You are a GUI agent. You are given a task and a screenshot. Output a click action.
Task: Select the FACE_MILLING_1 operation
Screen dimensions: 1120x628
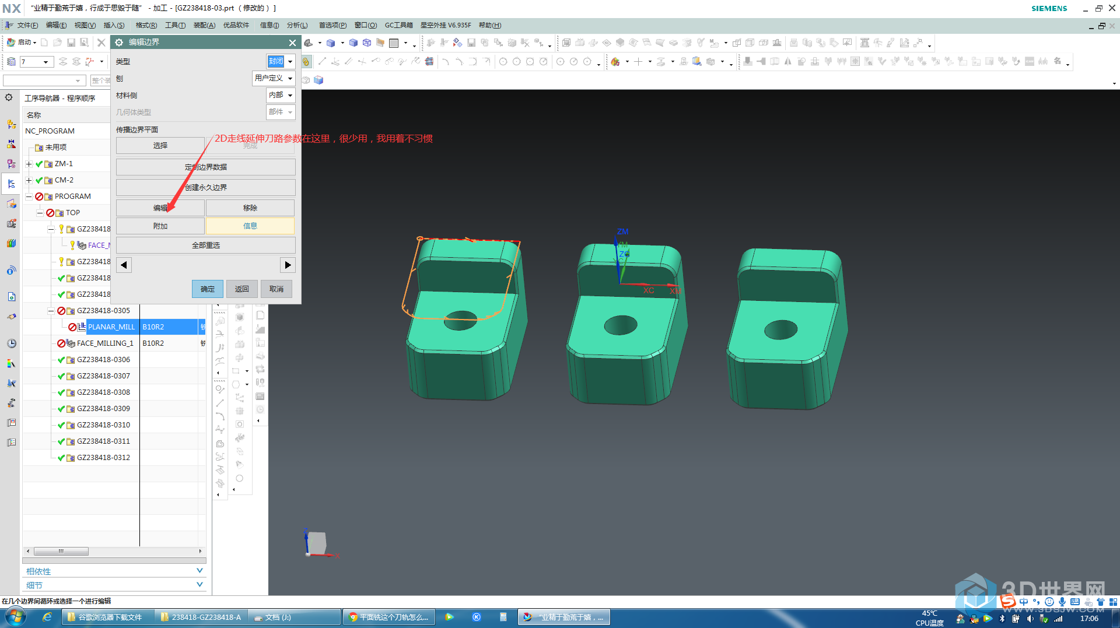tap(105, 343)
